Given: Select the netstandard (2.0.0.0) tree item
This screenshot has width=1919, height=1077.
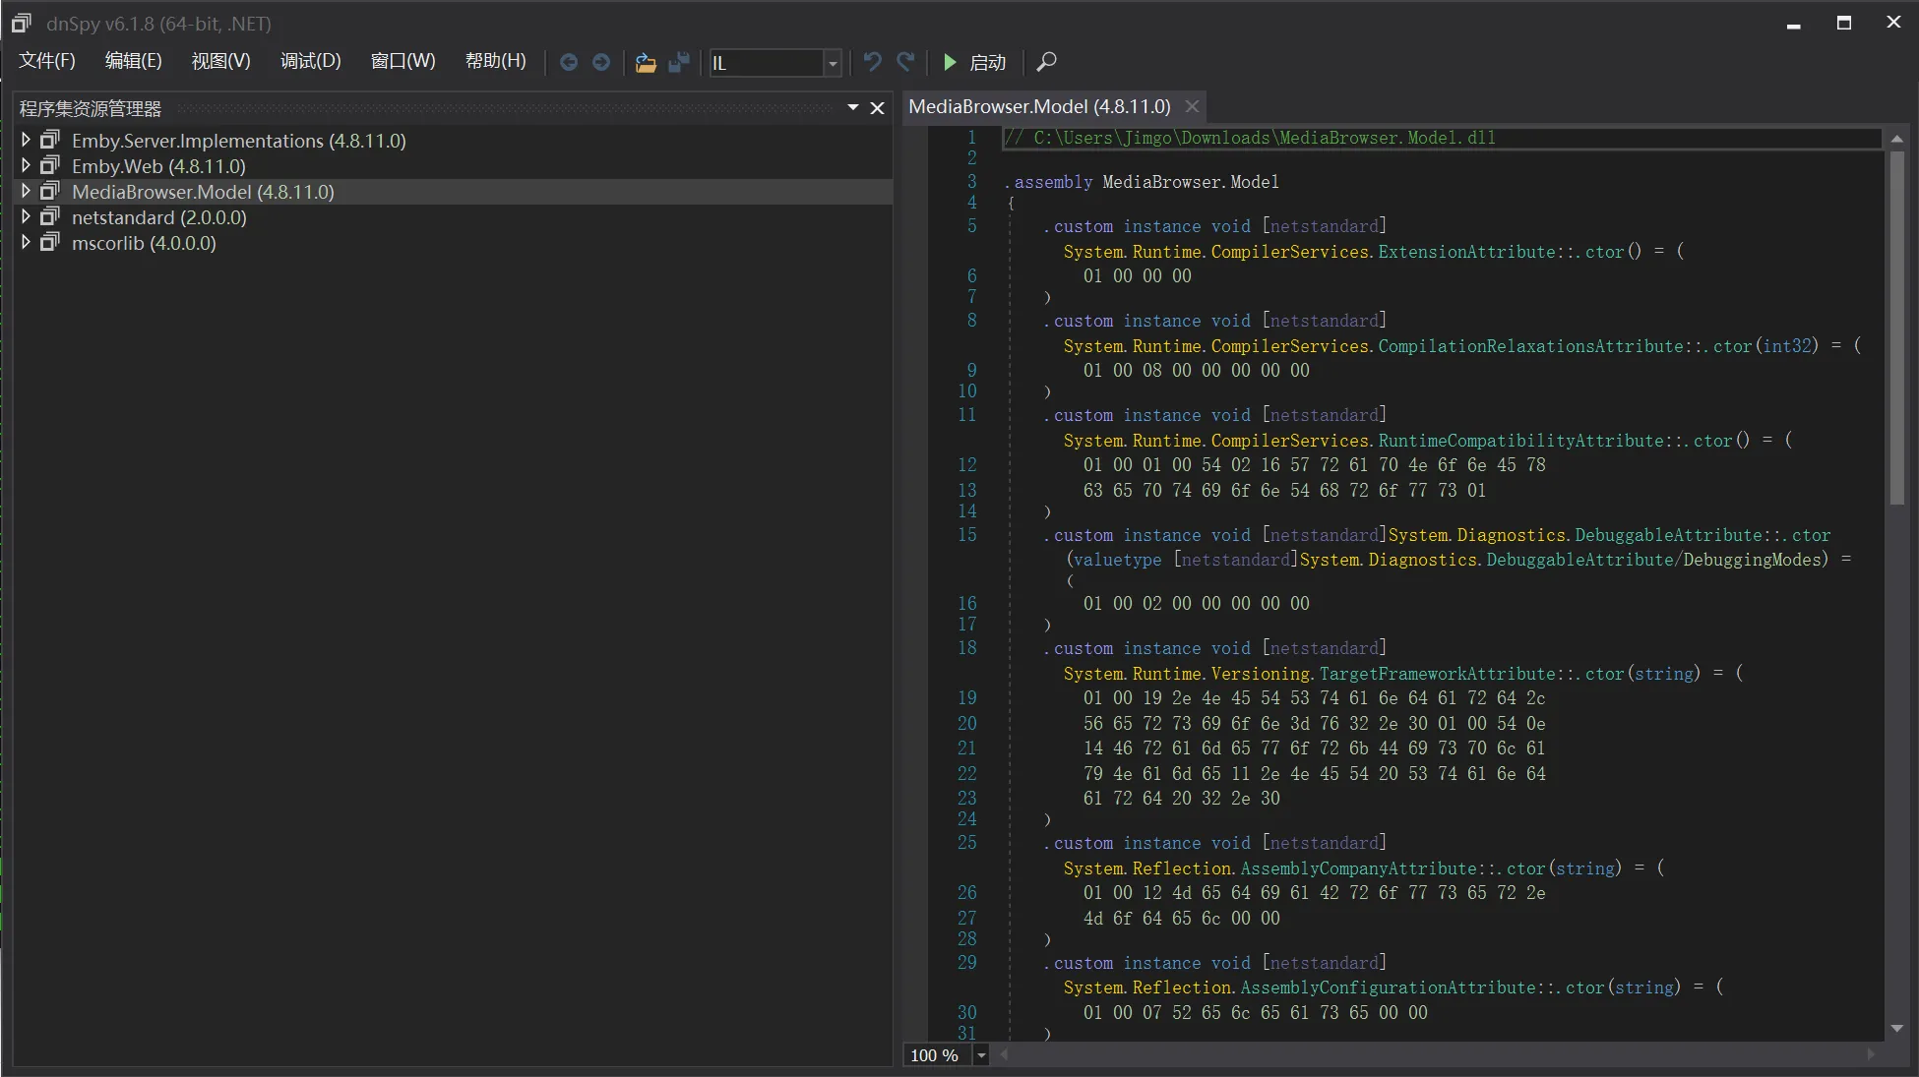Looking at the screenshot, I should coord(159,217).
